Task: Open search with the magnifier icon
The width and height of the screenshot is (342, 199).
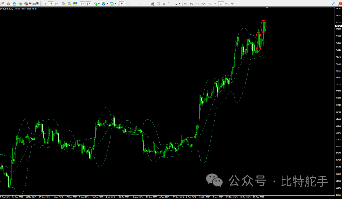Action: 334,4
